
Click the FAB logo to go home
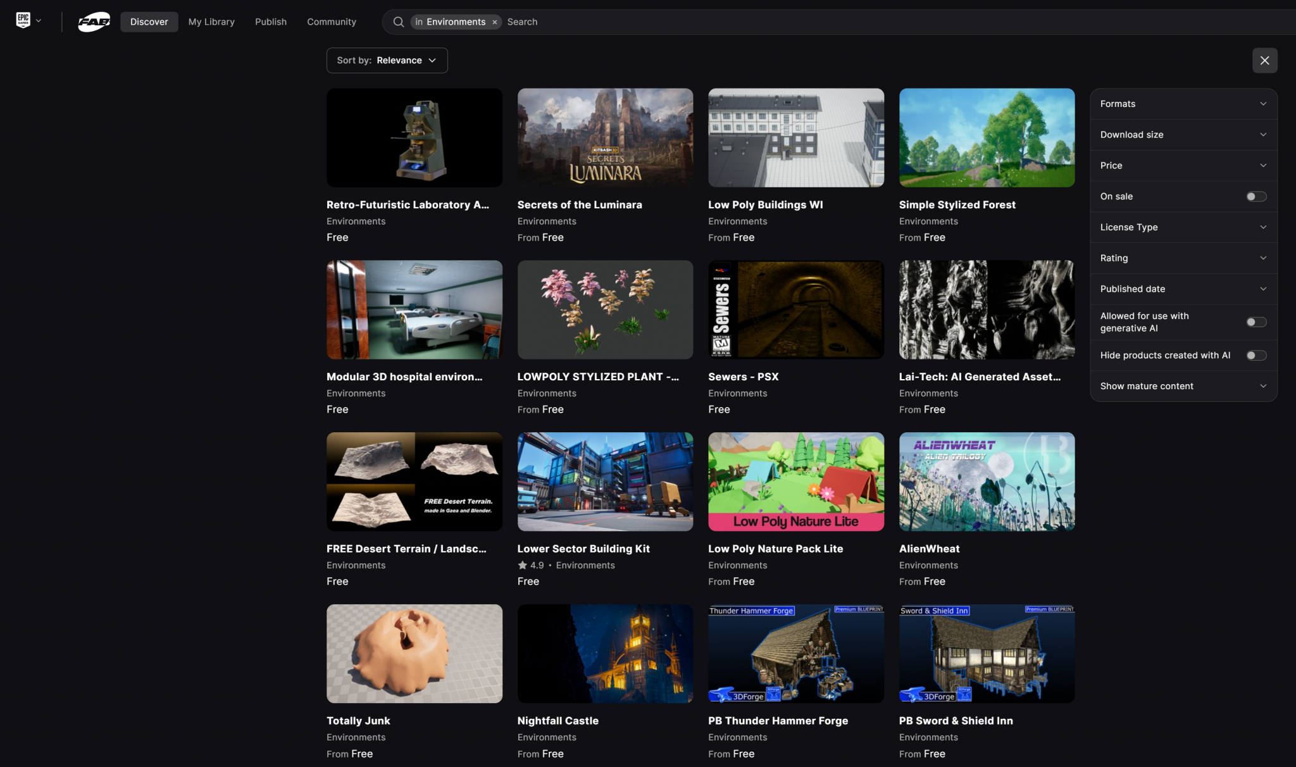tap(94, 21)
